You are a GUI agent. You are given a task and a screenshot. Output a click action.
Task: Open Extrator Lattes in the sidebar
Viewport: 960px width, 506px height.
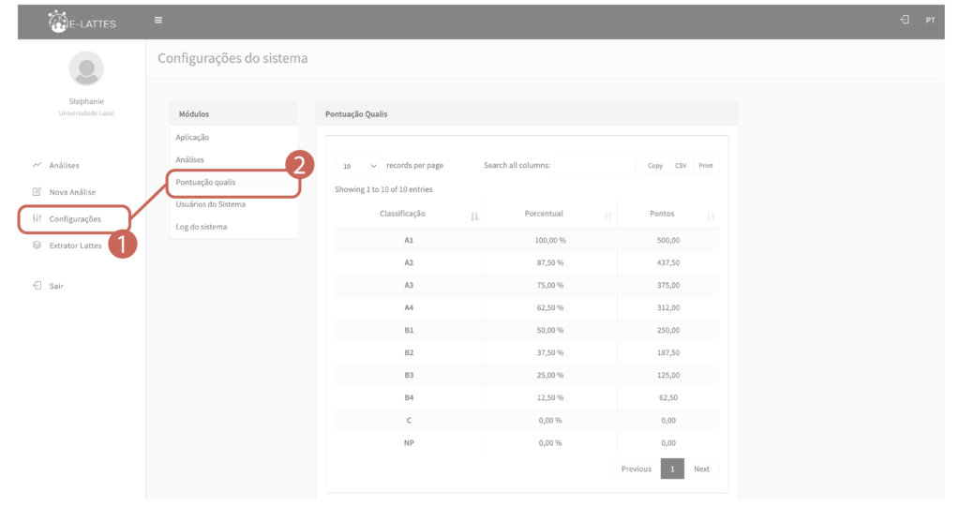pos(75,246)
